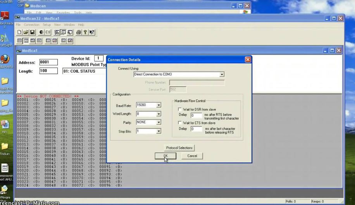This screenshot has width=355, height=205.
Task: Click the Disconnect toolbar icon
Action: pos(48,32)
